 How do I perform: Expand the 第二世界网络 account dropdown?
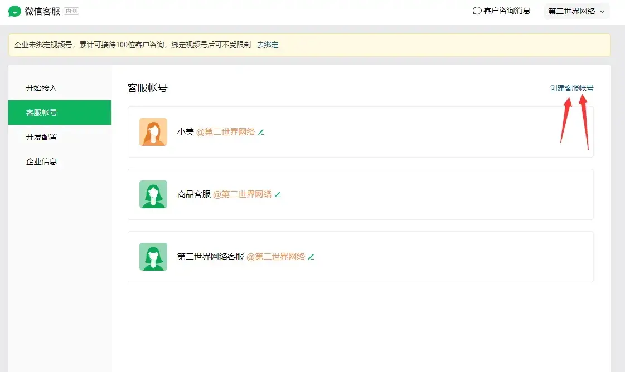[x=576, y=11]
